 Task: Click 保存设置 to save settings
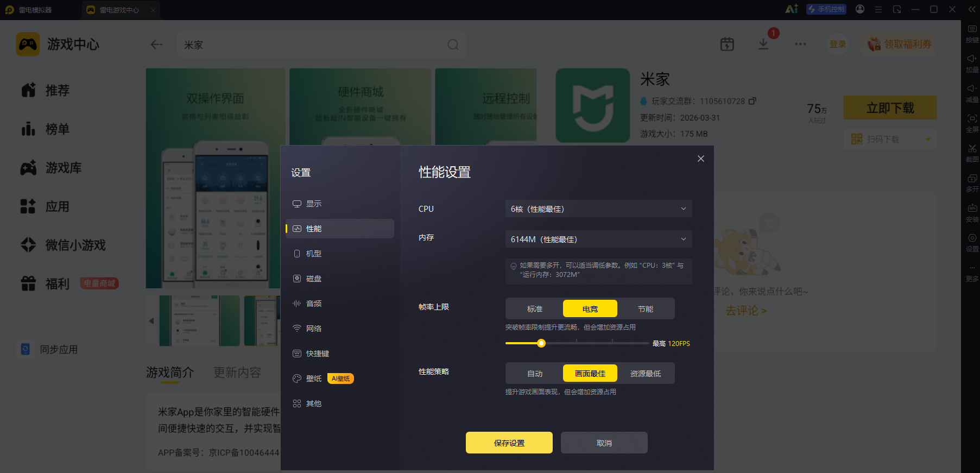click(509, 443)
